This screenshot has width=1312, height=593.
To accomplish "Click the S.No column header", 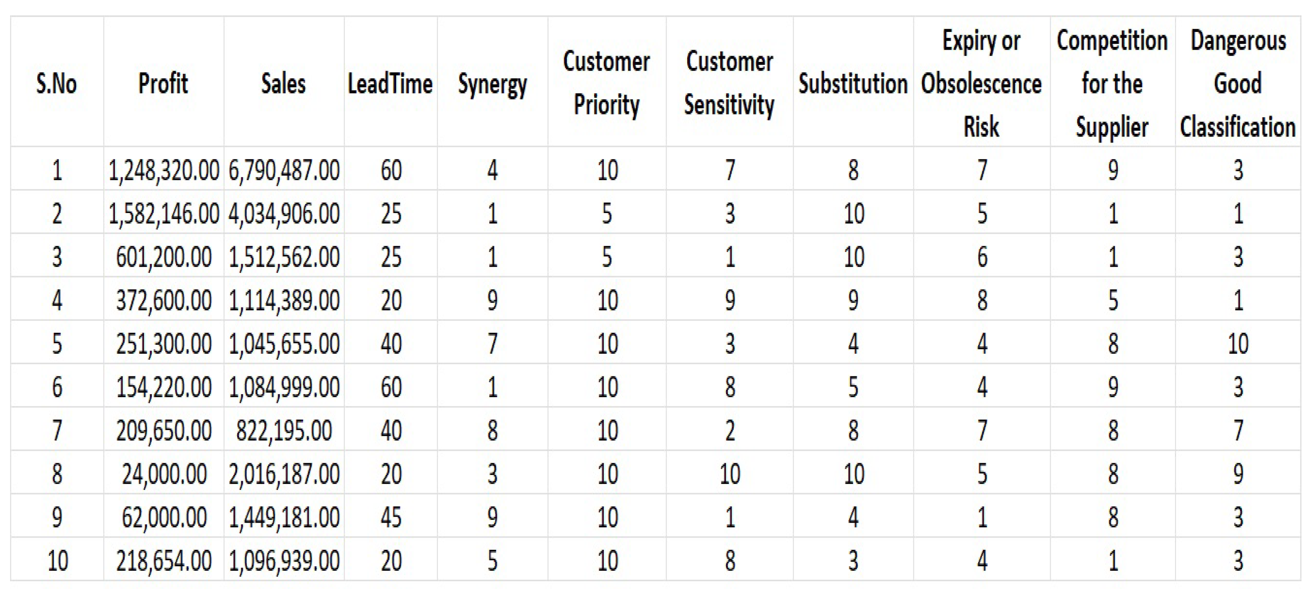I will pyautogui.click(x=57, y=83).
